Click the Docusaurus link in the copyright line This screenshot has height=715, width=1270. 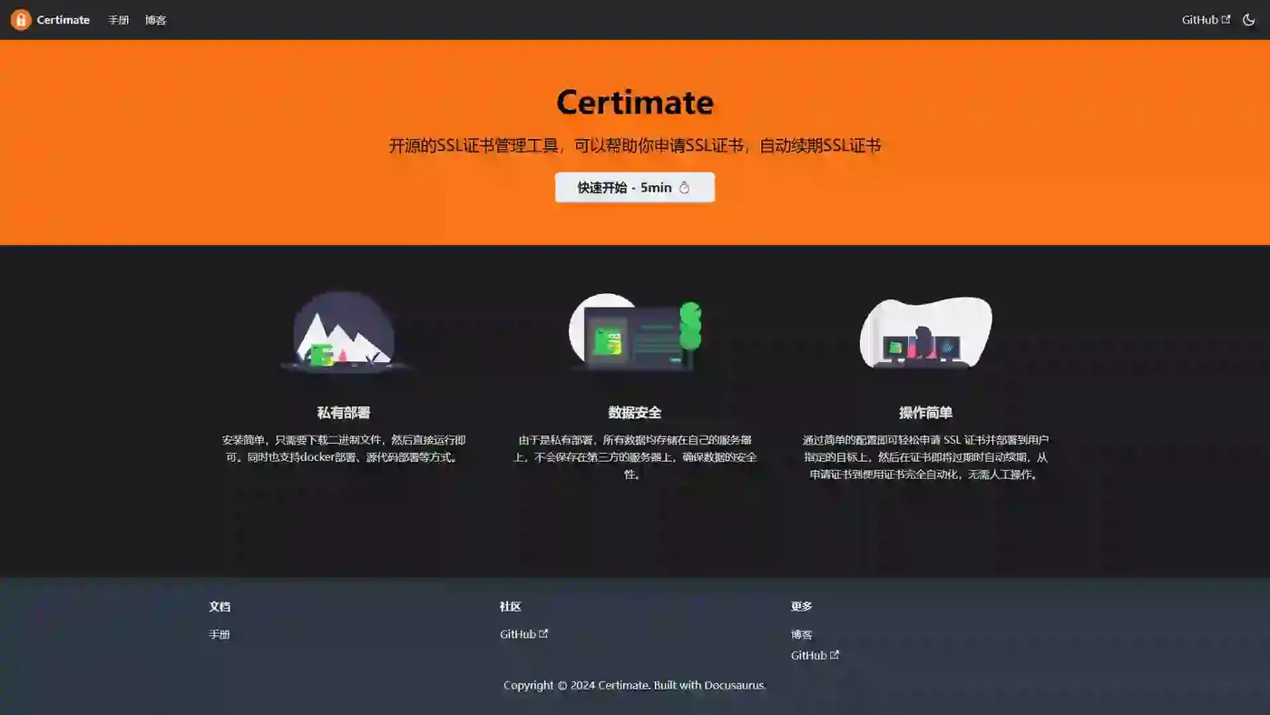tap(735, 685)
